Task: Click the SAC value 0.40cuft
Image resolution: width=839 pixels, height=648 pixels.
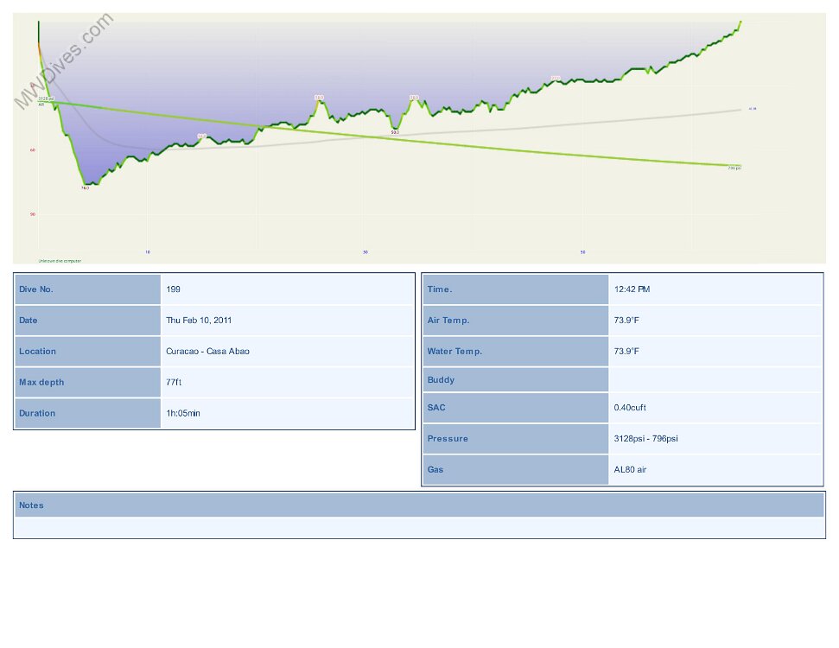Action: (630, 408)
